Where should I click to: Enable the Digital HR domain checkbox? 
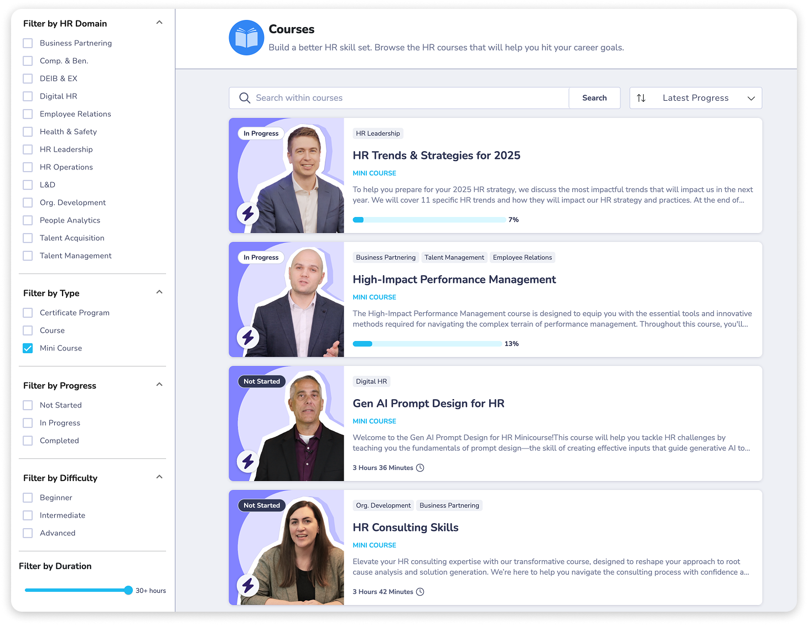[28, 96]
